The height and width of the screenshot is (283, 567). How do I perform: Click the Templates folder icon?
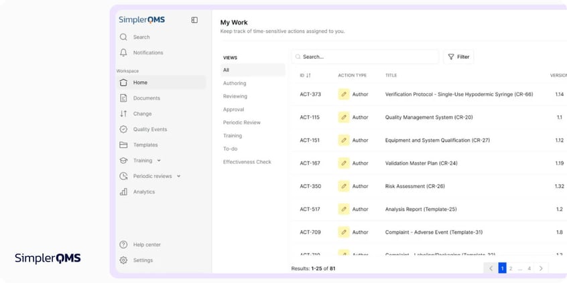(x=123, y=145)
